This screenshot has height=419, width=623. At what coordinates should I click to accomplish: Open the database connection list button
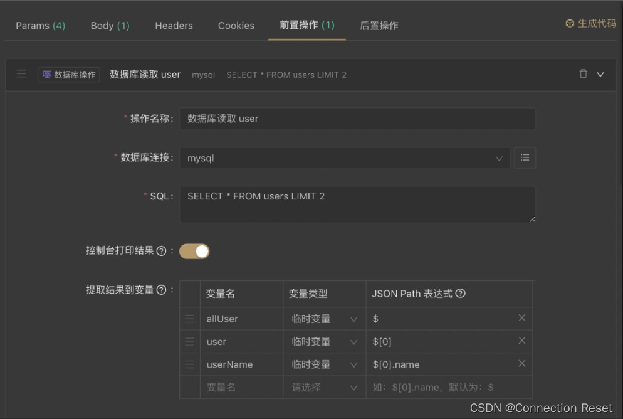coord(525,158)
